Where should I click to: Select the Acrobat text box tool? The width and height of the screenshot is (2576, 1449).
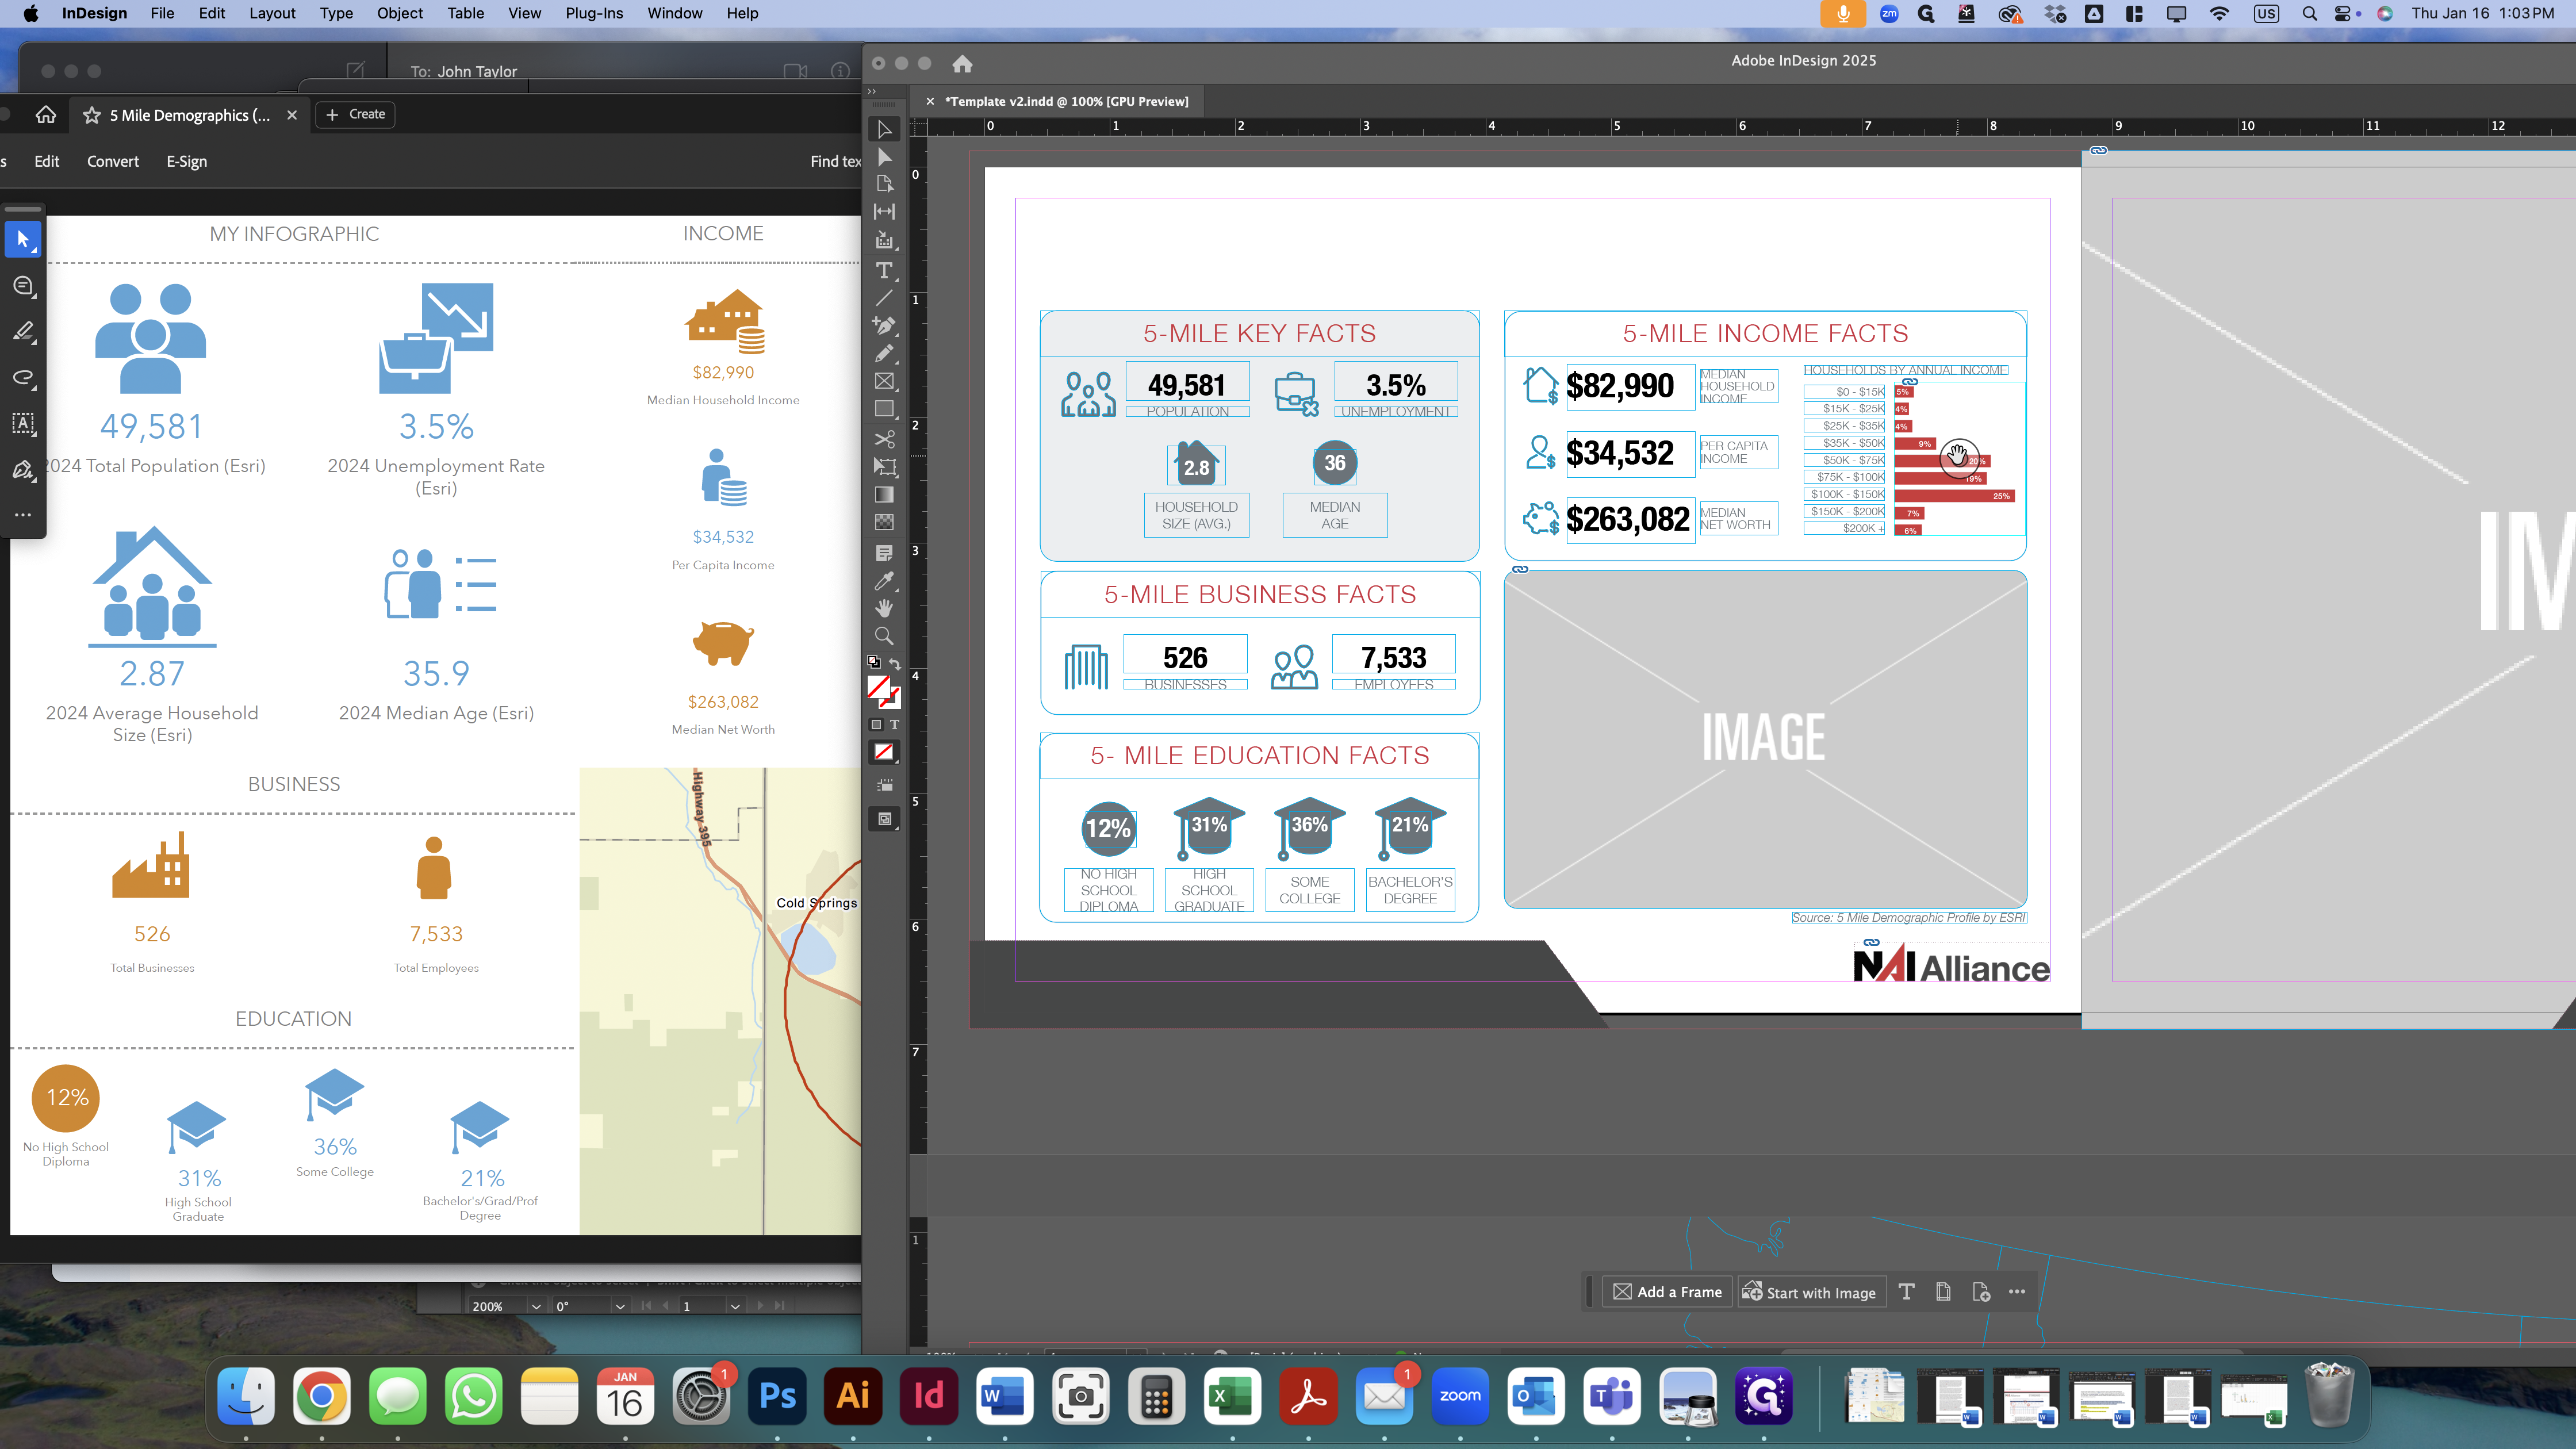click(x=23, y=423)
